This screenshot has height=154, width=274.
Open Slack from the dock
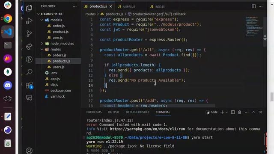(x=8, y=5)
